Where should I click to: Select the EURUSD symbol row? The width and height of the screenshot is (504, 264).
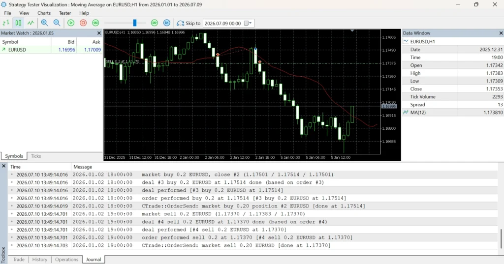pyautogui.click(x=51, y=50)
